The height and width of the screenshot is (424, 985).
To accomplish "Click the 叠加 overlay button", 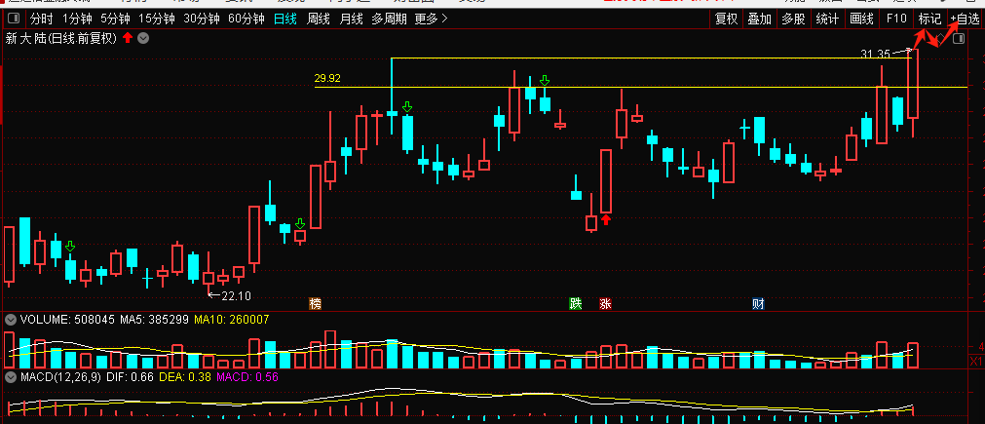I will (760, 19).
